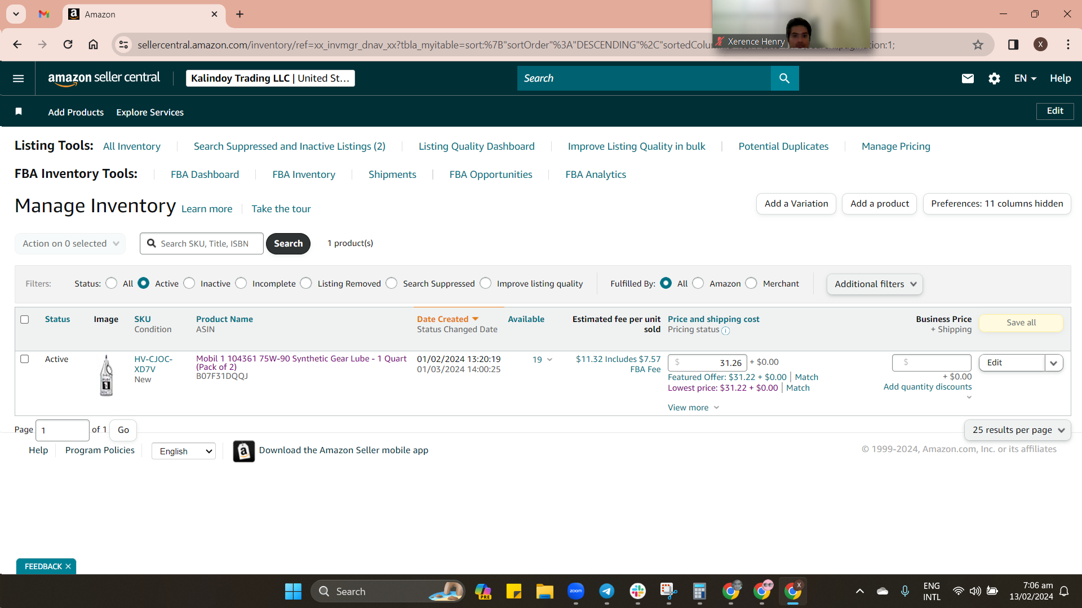1082x608 pixels.
Task: Open the dropdown arrow beside Edit
Action: click(1054, 363)
